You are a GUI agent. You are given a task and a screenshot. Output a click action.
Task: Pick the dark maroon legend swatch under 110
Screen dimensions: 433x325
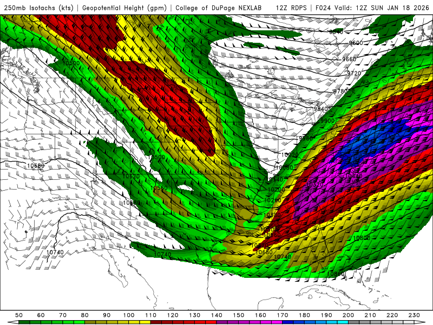[156, 322]
